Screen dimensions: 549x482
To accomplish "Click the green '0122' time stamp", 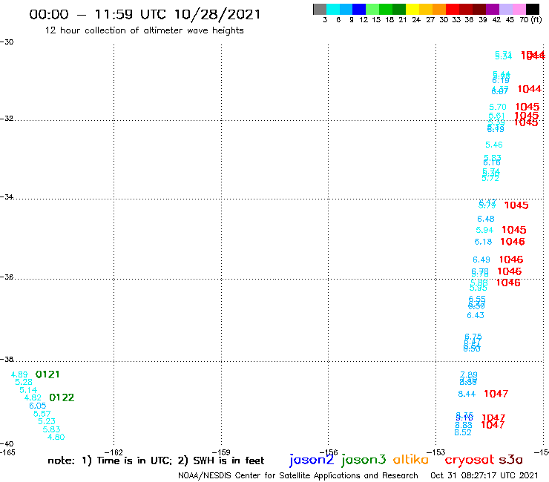I will tap(62, 397).
